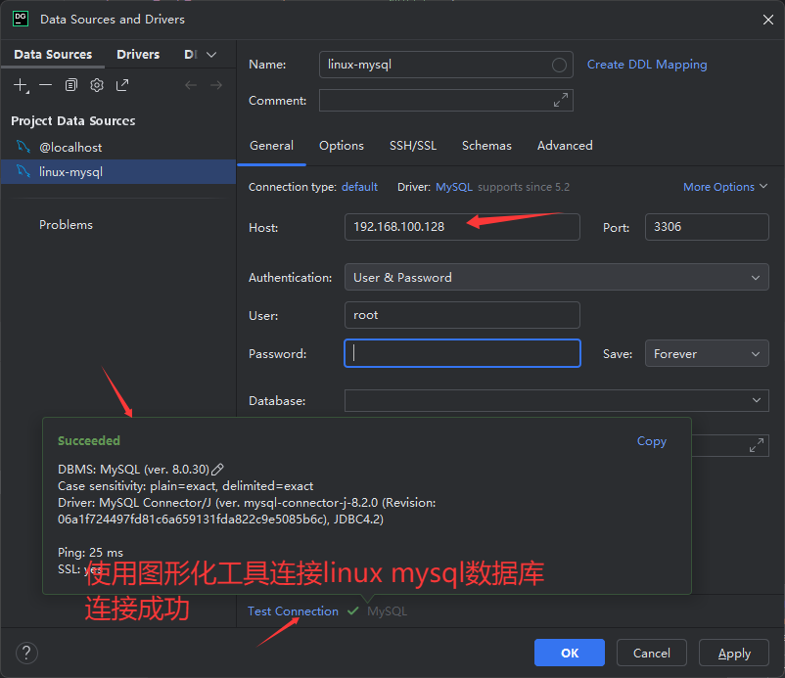Click into the Port field

tap(707, 227)
